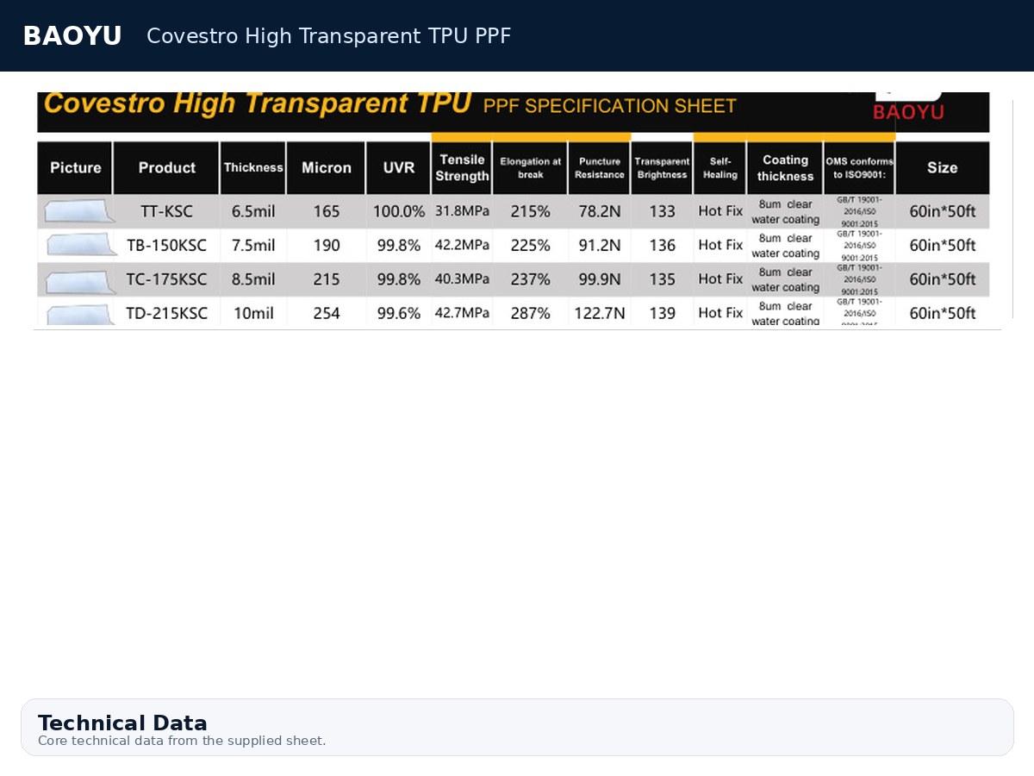
Task: Click the 254 micron value
Action: click(327, 313)
